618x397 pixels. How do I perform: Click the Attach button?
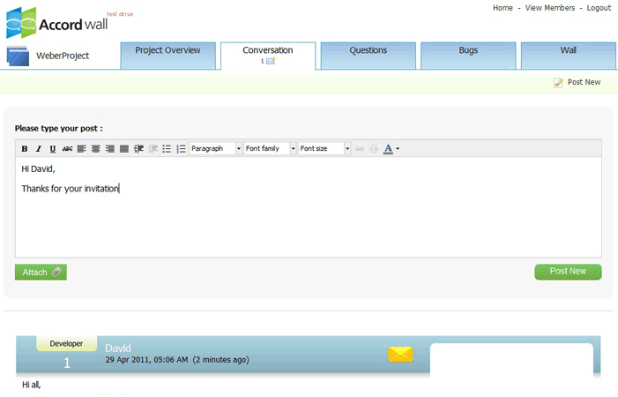(x=41, y=273)
